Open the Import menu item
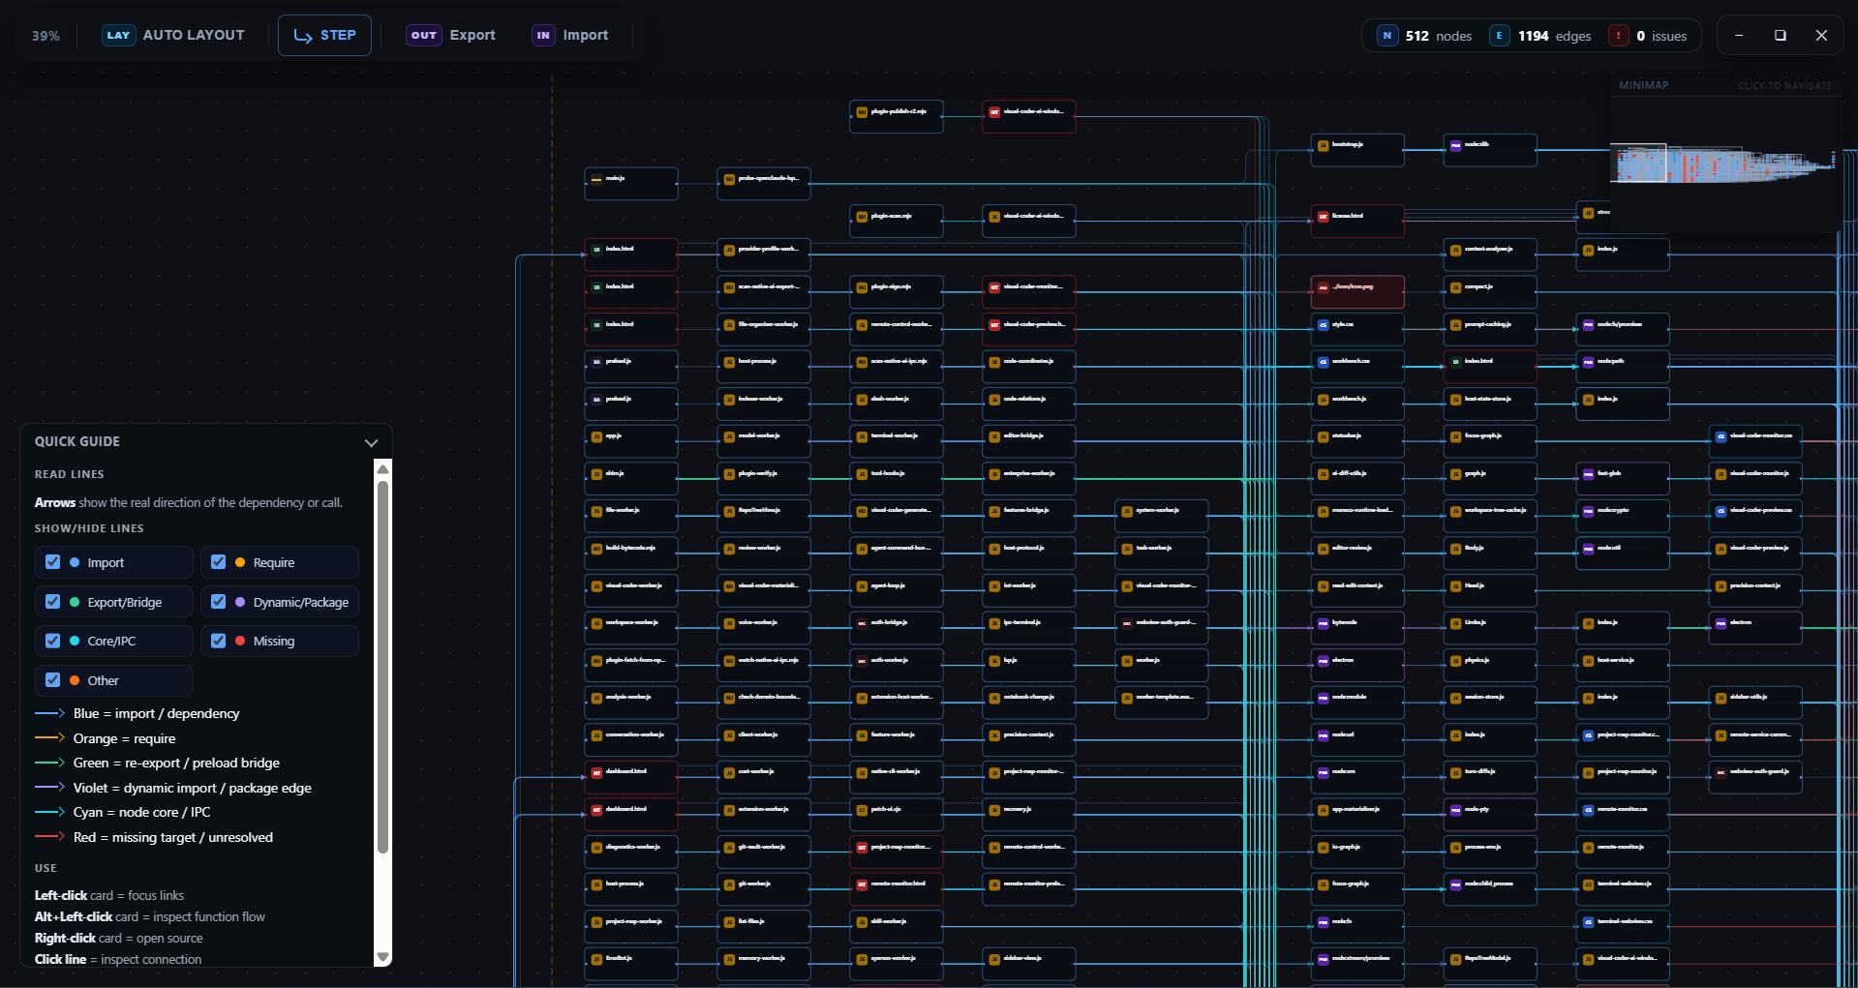This screenshot has width=1858, height=988. click(x=570, y=36)
